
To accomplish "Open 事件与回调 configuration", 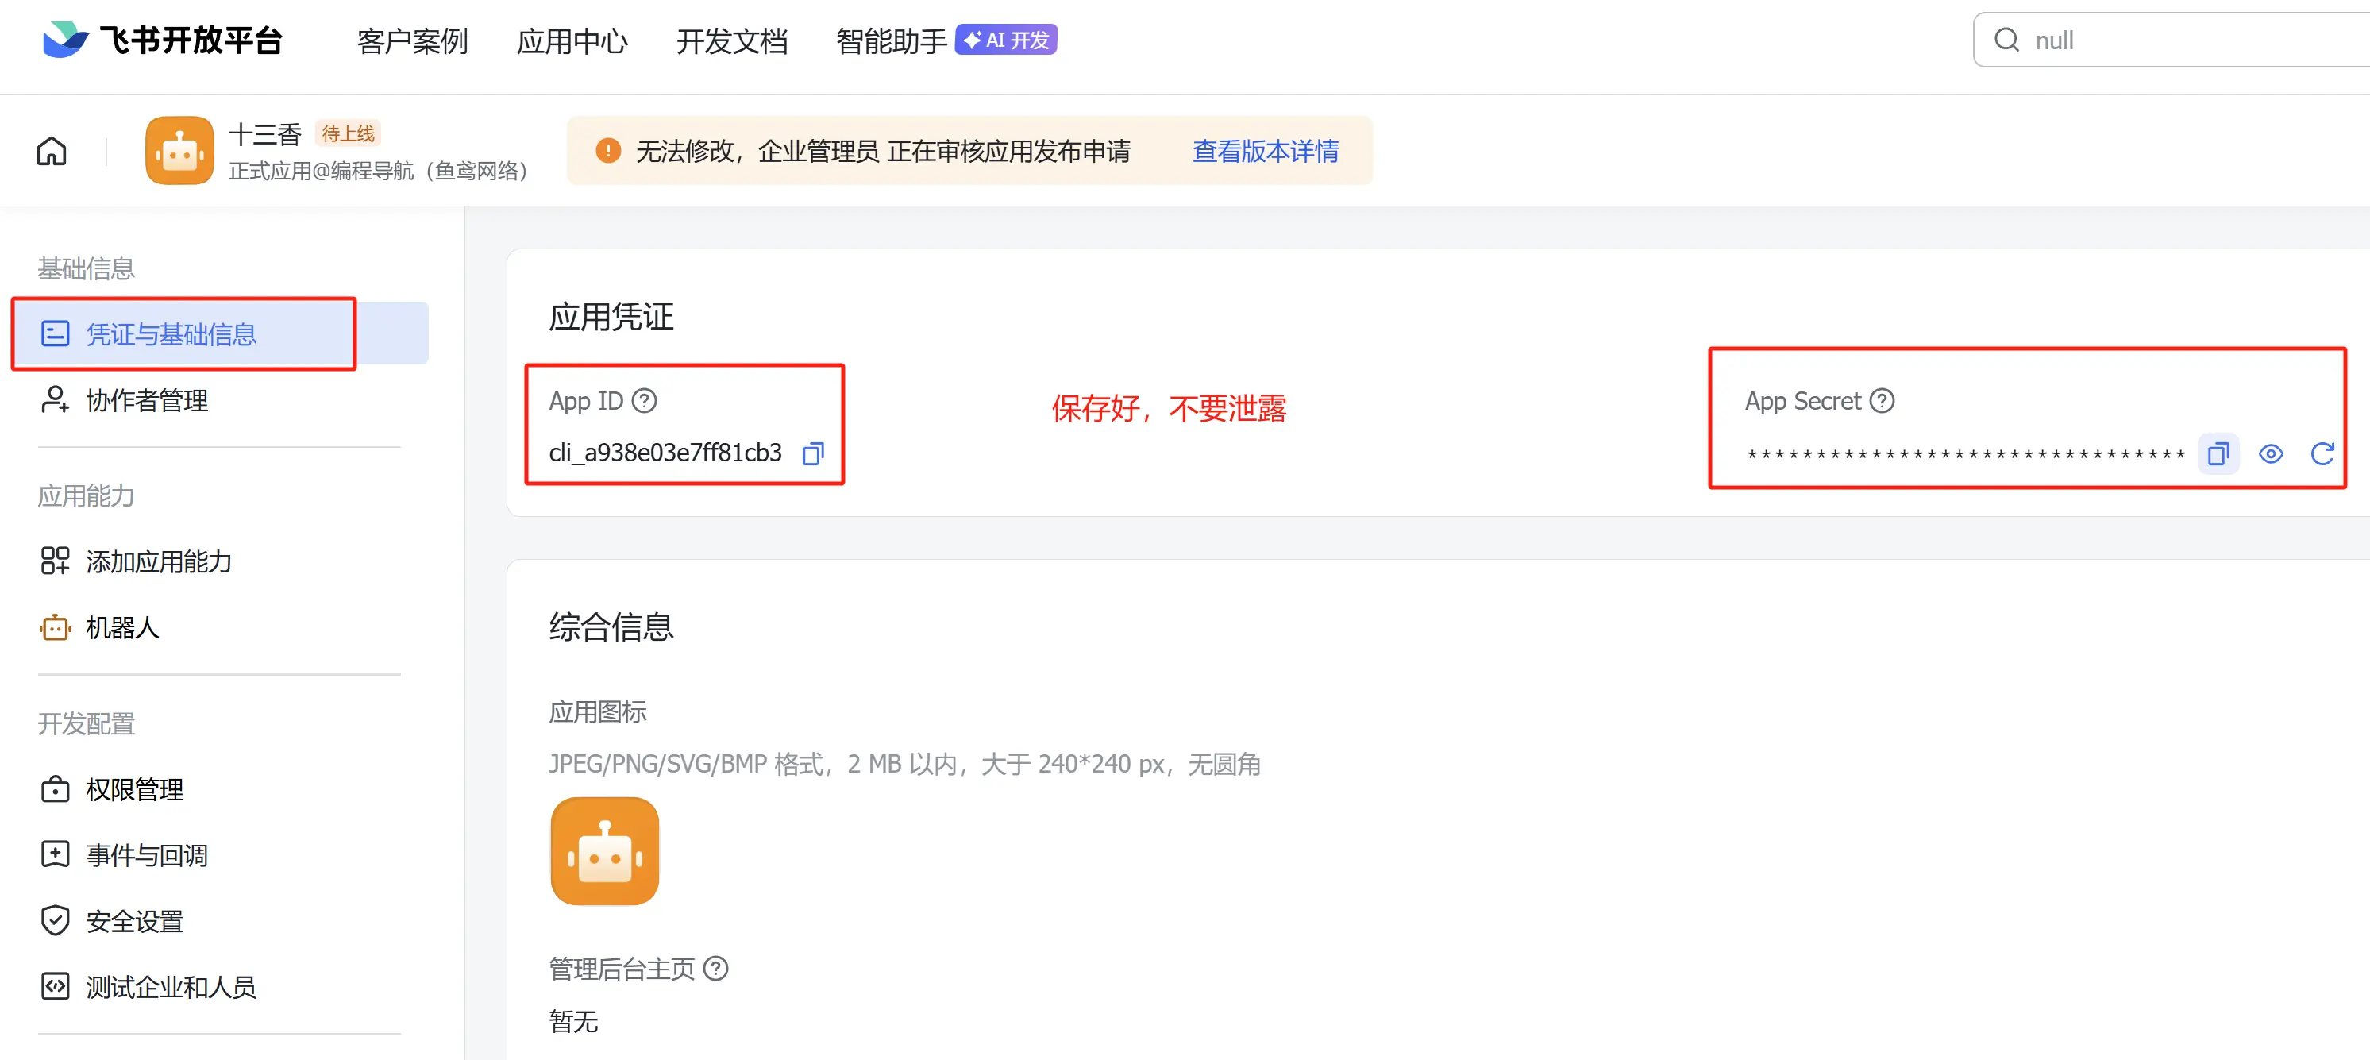I will [x=146, y=856].
